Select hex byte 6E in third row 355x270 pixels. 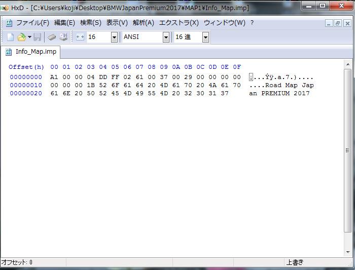66,93
